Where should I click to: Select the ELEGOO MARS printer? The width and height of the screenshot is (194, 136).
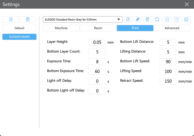(19, 37)
